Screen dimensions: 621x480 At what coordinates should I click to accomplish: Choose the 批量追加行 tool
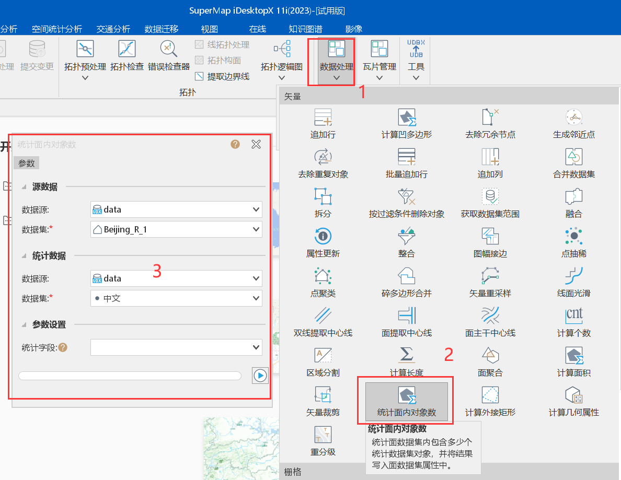click(406, 163)
